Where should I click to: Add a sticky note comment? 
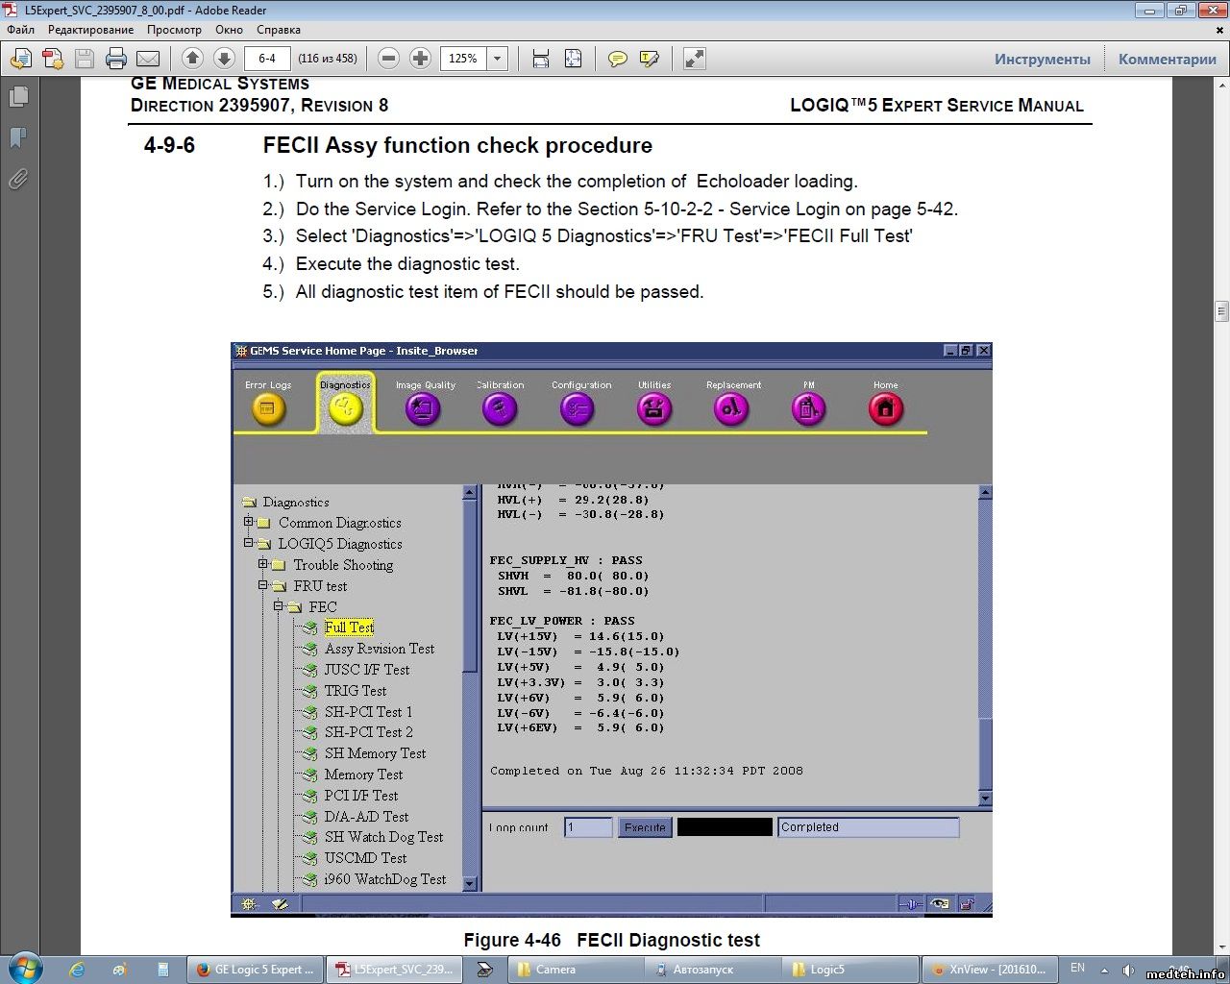[x=618, y=59]
